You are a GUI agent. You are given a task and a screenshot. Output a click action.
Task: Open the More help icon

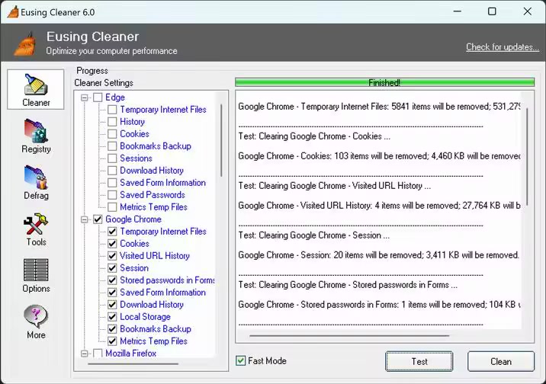click(x=36, y=316)
